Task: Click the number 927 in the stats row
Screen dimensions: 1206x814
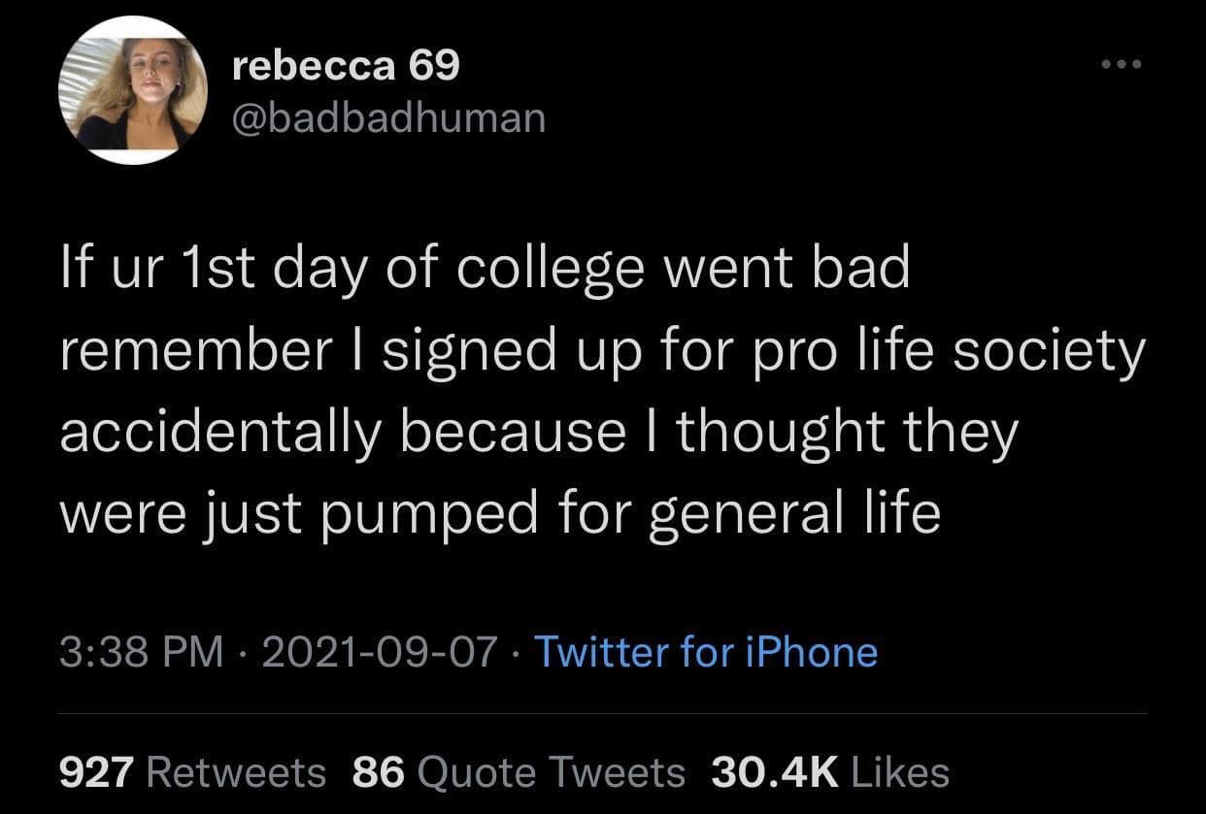Action: pos(96,772)
